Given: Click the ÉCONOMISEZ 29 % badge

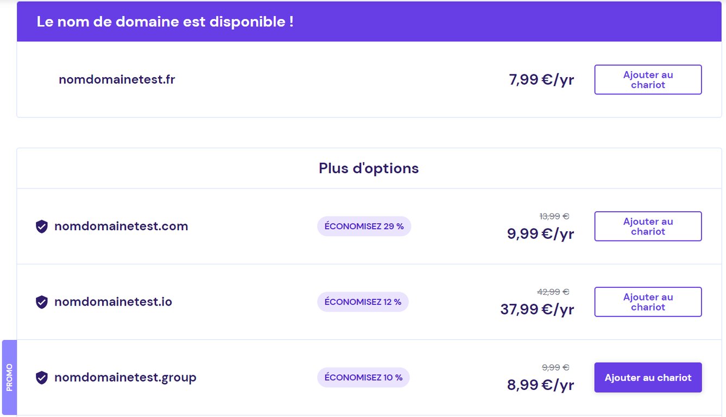Looking at the screenshot, I should point(364,226).
